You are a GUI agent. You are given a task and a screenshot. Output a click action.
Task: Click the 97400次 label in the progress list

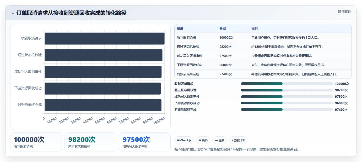341,110
